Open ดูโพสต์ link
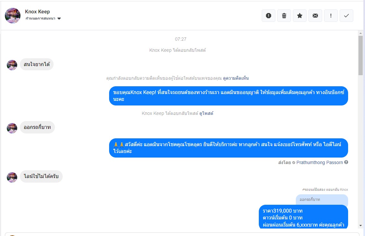 (x=206, y=114)
